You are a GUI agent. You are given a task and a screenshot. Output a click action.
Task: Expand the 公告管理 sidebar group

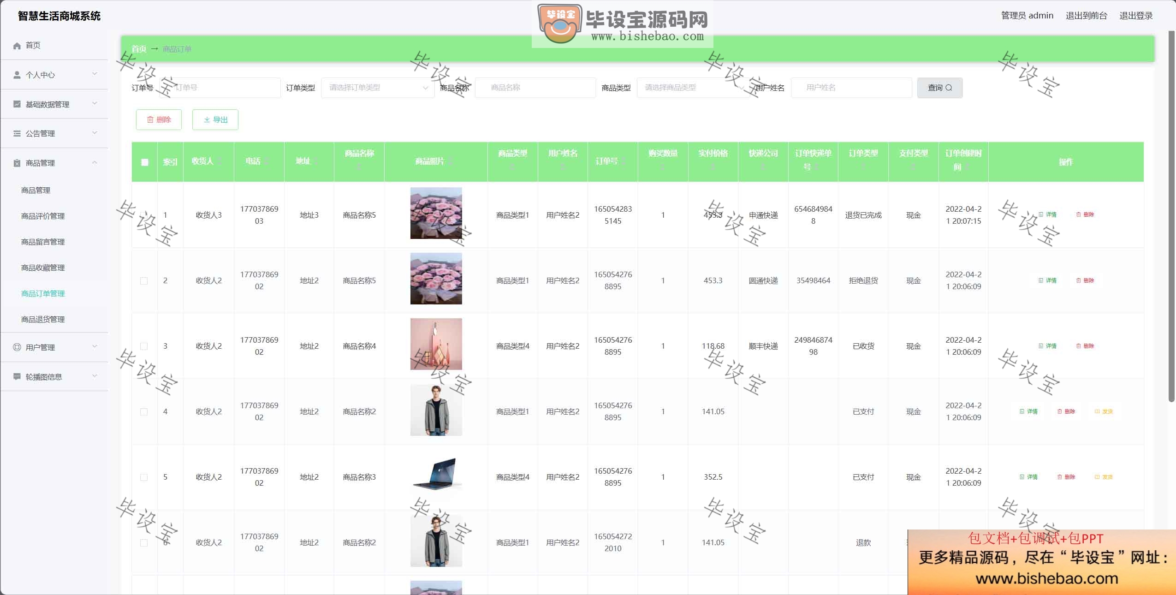click(x=54, y=133)
